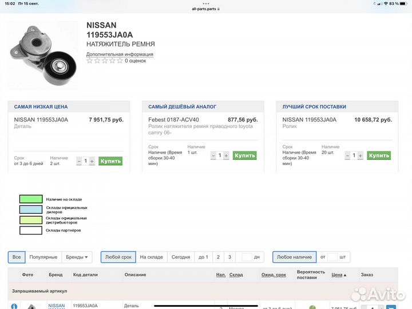Decrease quantity for the Febest analog
This screenshot has width=412, height=309.
tap(213, 155)
